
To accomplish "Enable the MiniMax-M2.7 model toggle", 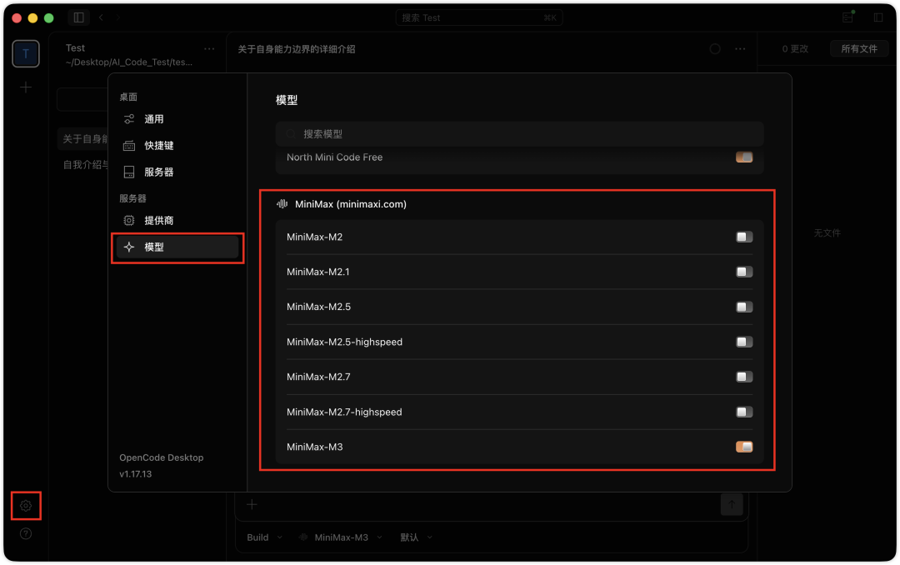I will [744, 377].
